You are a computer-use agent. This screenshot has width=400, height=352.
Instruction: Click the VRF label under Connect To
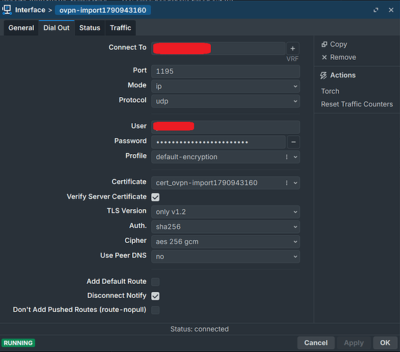click(292, 59)
